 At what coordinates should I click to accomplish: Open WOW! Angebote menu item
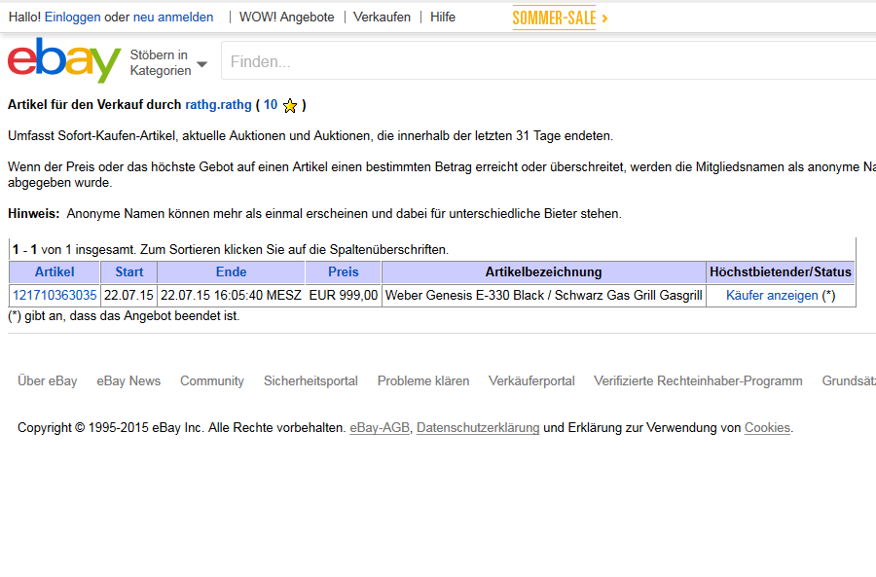coord(286,18)
